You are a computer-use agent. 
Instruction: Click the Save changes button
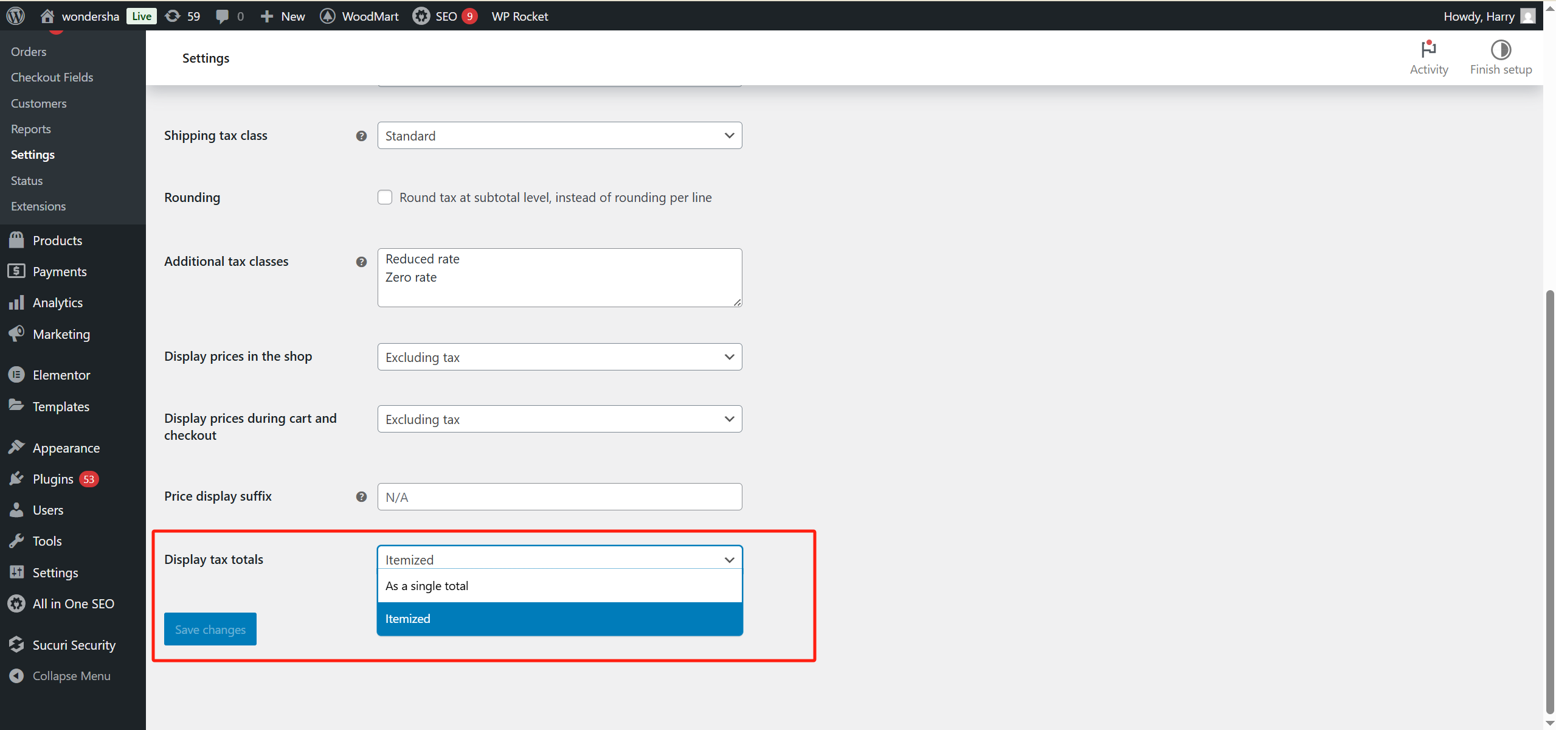210,629
